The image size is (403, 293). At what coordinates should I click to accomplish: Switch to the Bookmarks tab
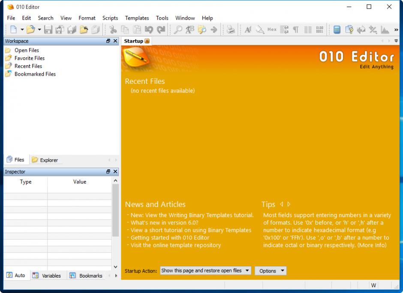[x=86, y=275]
